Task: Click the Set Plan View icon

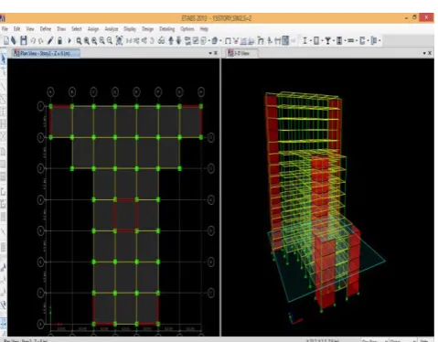Action: (136, 40)
